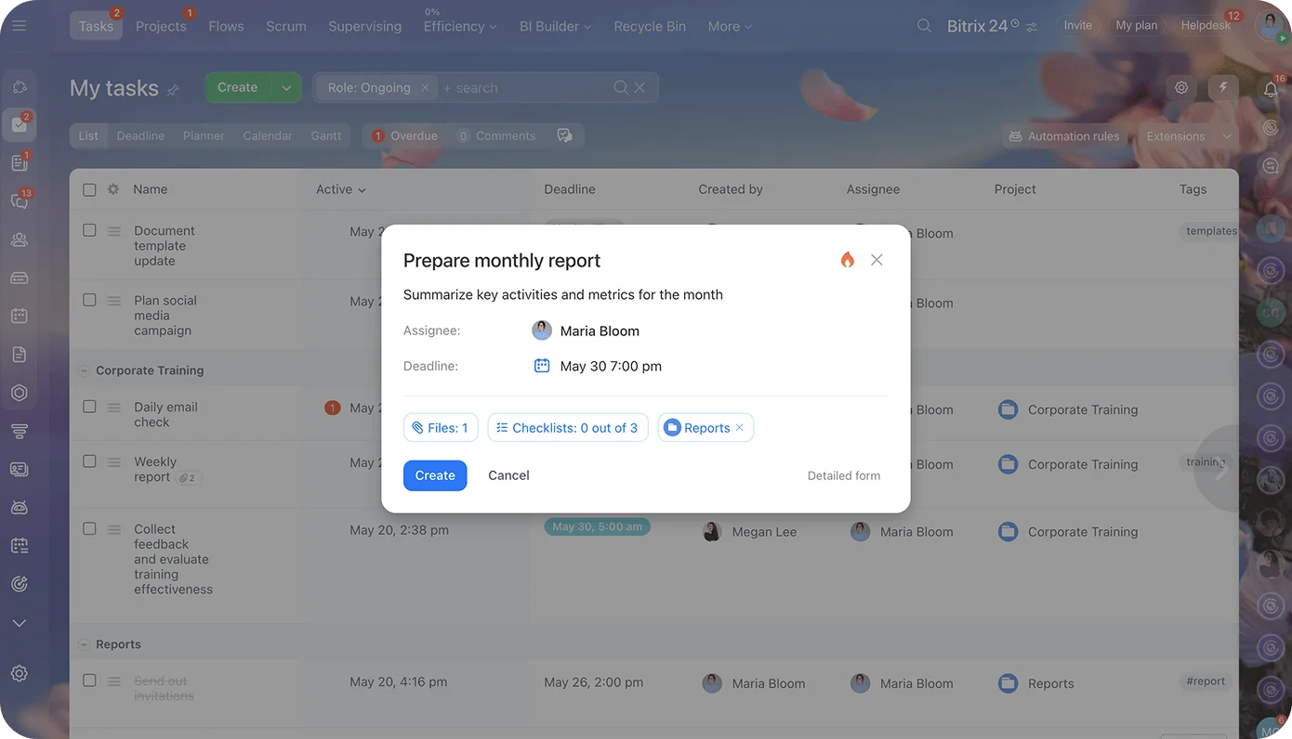Viewport: 1292px width, 739px height.
Task: Open the More menu dropdown
Action: pos(729,26)
